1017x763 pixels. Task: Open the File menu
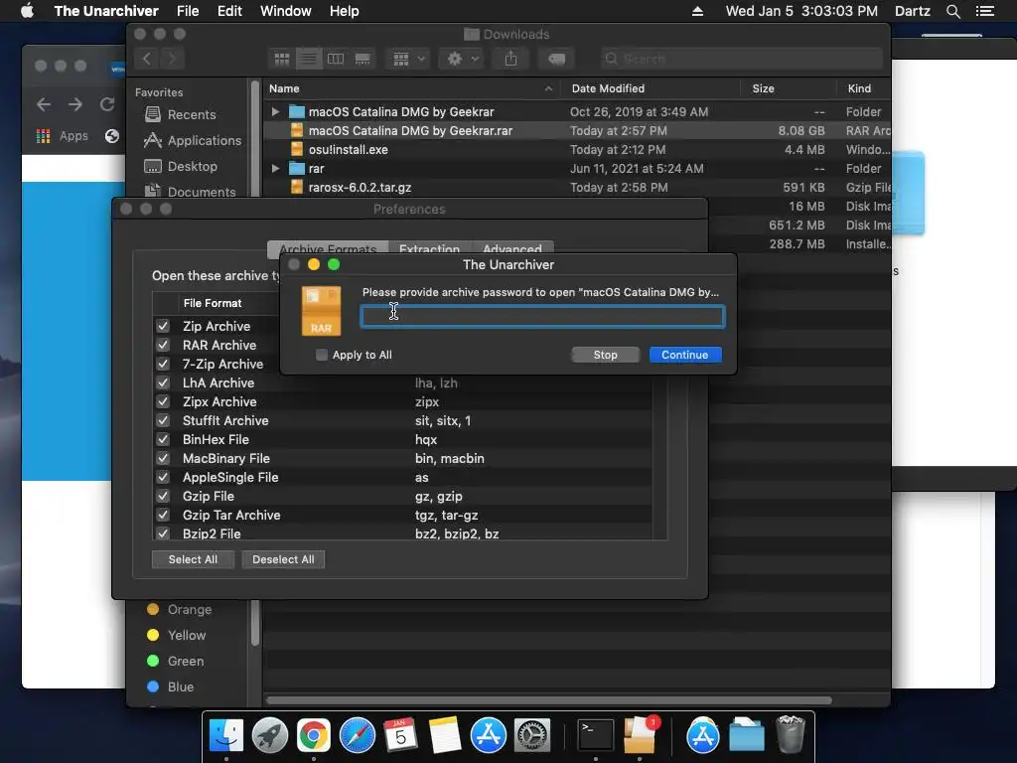pos(188,11)
